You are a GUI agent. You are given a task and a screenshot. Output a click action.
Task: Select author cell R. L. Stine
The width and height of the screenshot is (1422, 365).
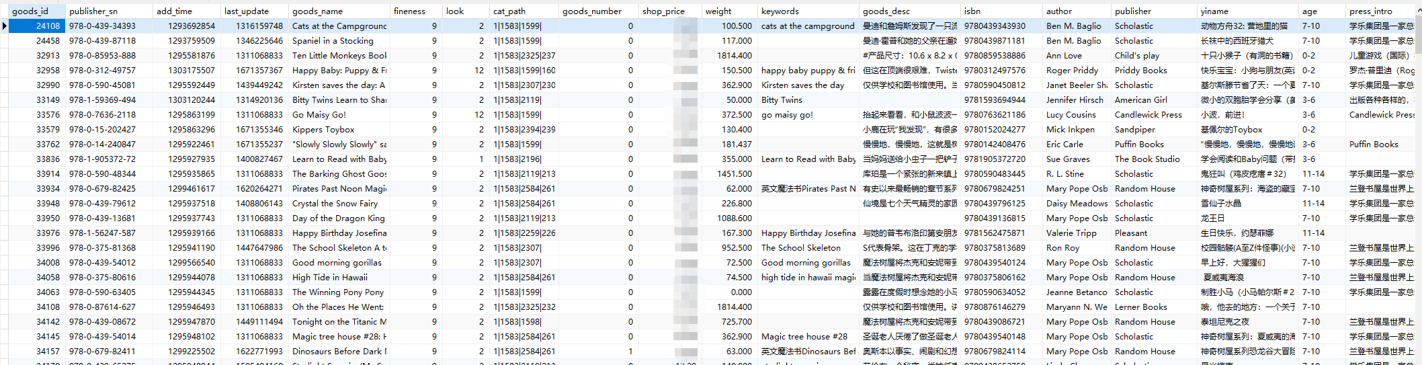[x=1077, y=173]
